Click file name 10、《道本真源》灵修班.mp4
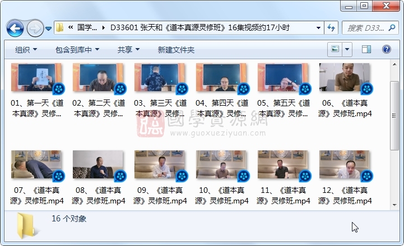Screen dimensions: 404x246 tap(221, 195)
